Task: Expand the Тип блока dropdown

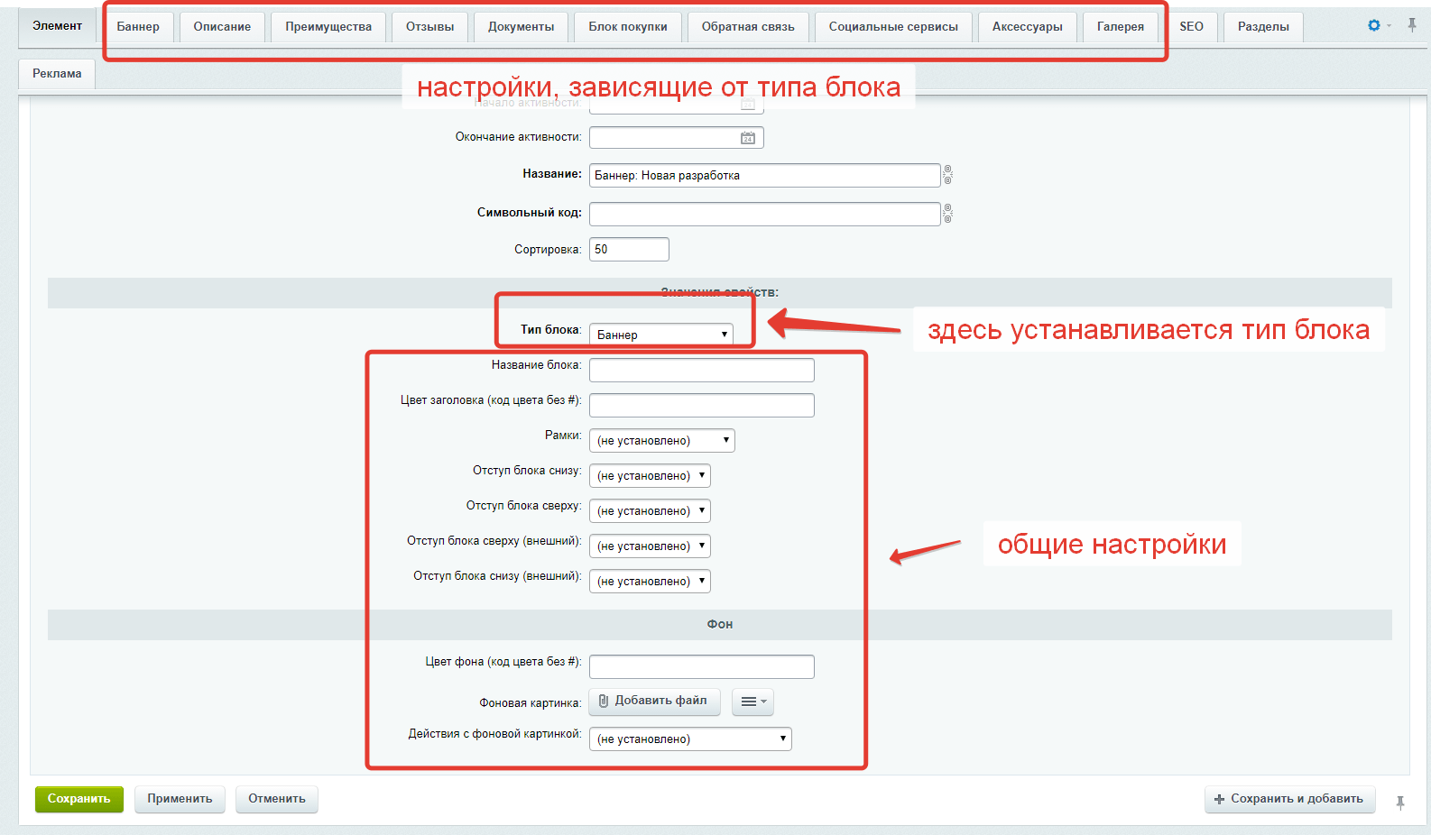Action: 661,335
